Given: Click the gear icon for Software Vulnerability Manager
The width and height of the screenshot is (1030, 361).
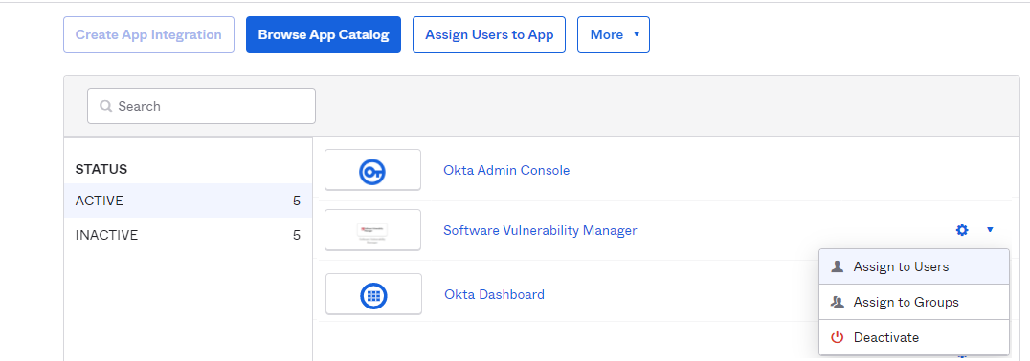Looking at the screenshot, I should [962, 230].
